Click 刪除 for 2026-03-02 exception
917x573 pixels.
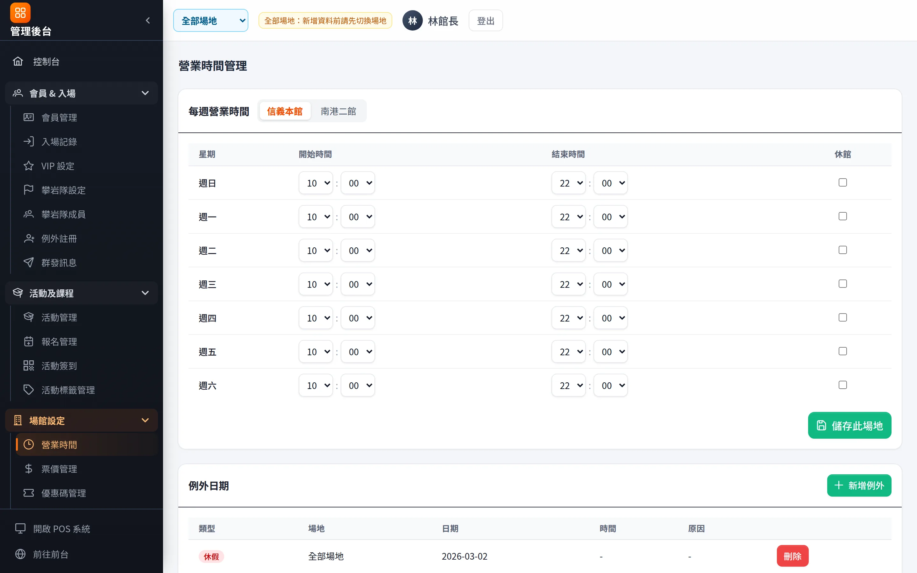click(792, 556)
